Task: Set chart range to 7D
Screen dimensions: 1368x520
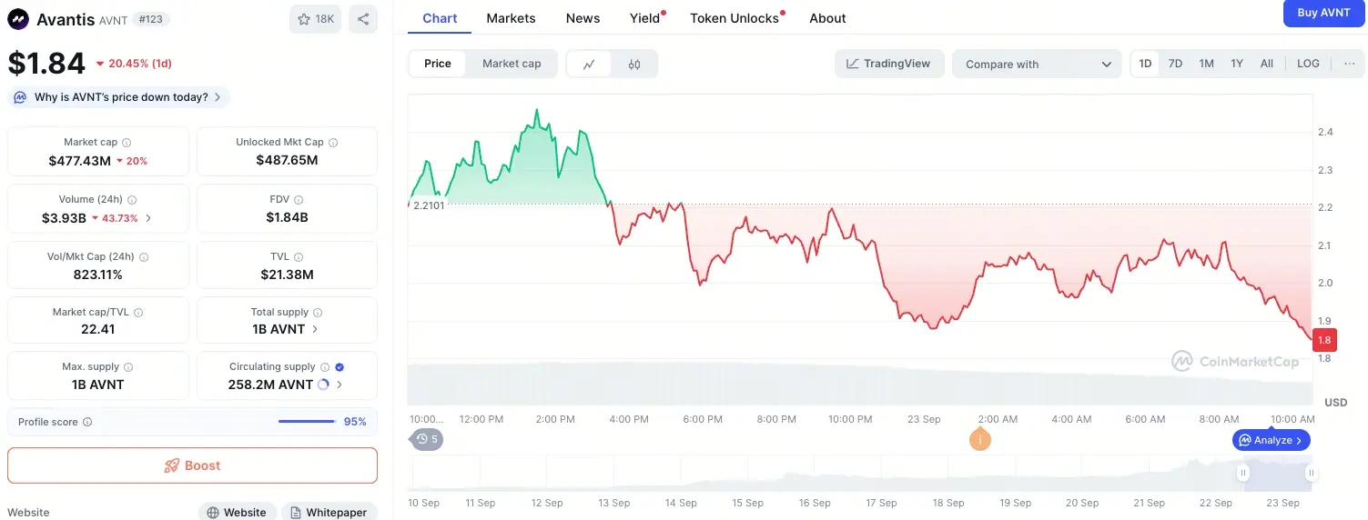Action: pyautogui.click(x=1175, y=64)
